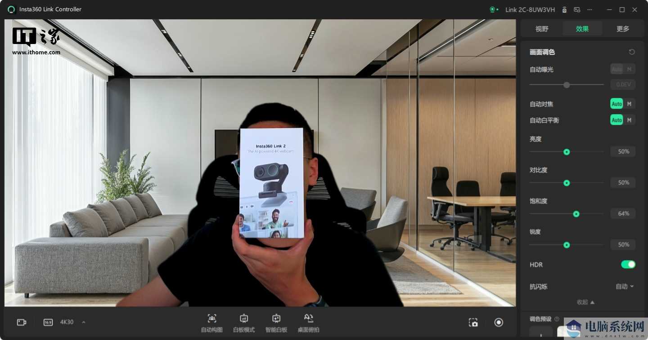Click the 自动对焦 label
Screen dimensions: 648x340
coord(541,104)
